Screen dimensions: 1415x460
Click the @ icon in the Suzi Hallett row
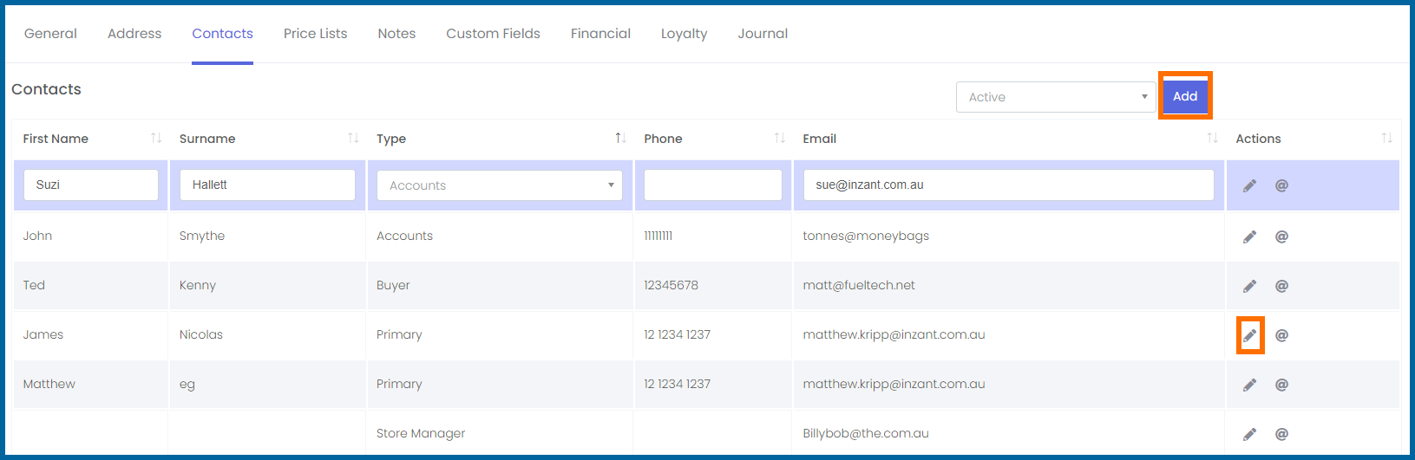tap(1281, 185)
